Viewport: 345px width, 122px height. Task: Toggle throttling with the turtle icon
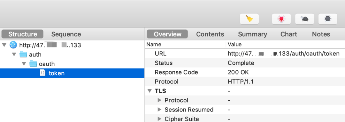click(304, 19)
